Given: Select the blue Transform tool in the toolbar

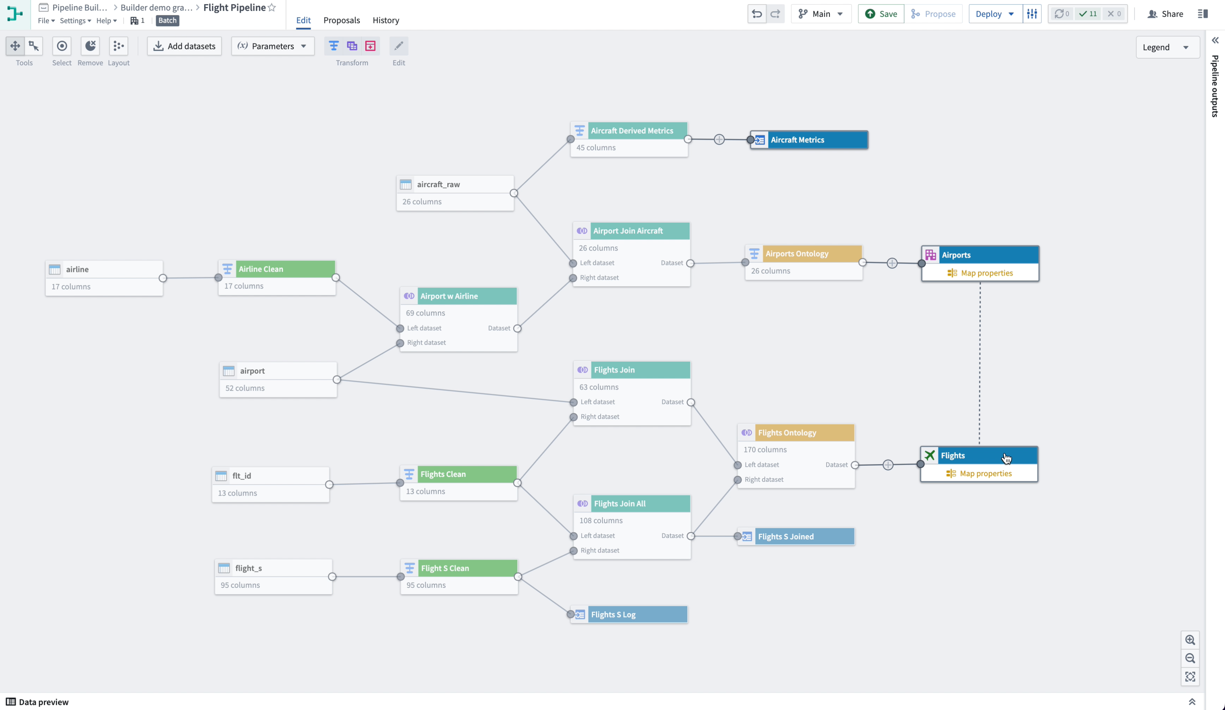Looking at the screenshot, I should click(x=333, y=46).
